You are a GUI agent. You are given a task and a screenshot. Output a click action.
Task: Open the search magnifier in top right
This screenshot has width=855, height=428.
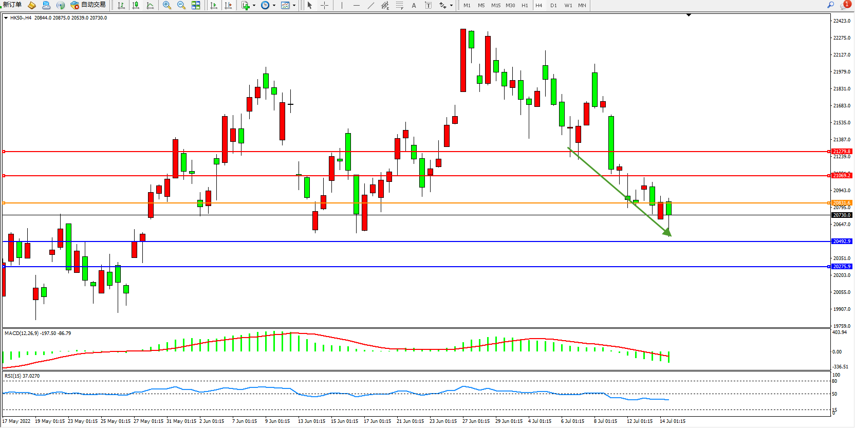coord(830,5)
